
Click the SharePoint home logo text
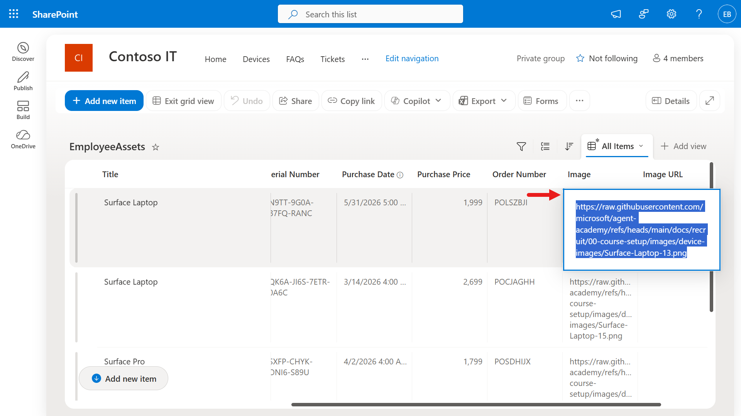55,14
